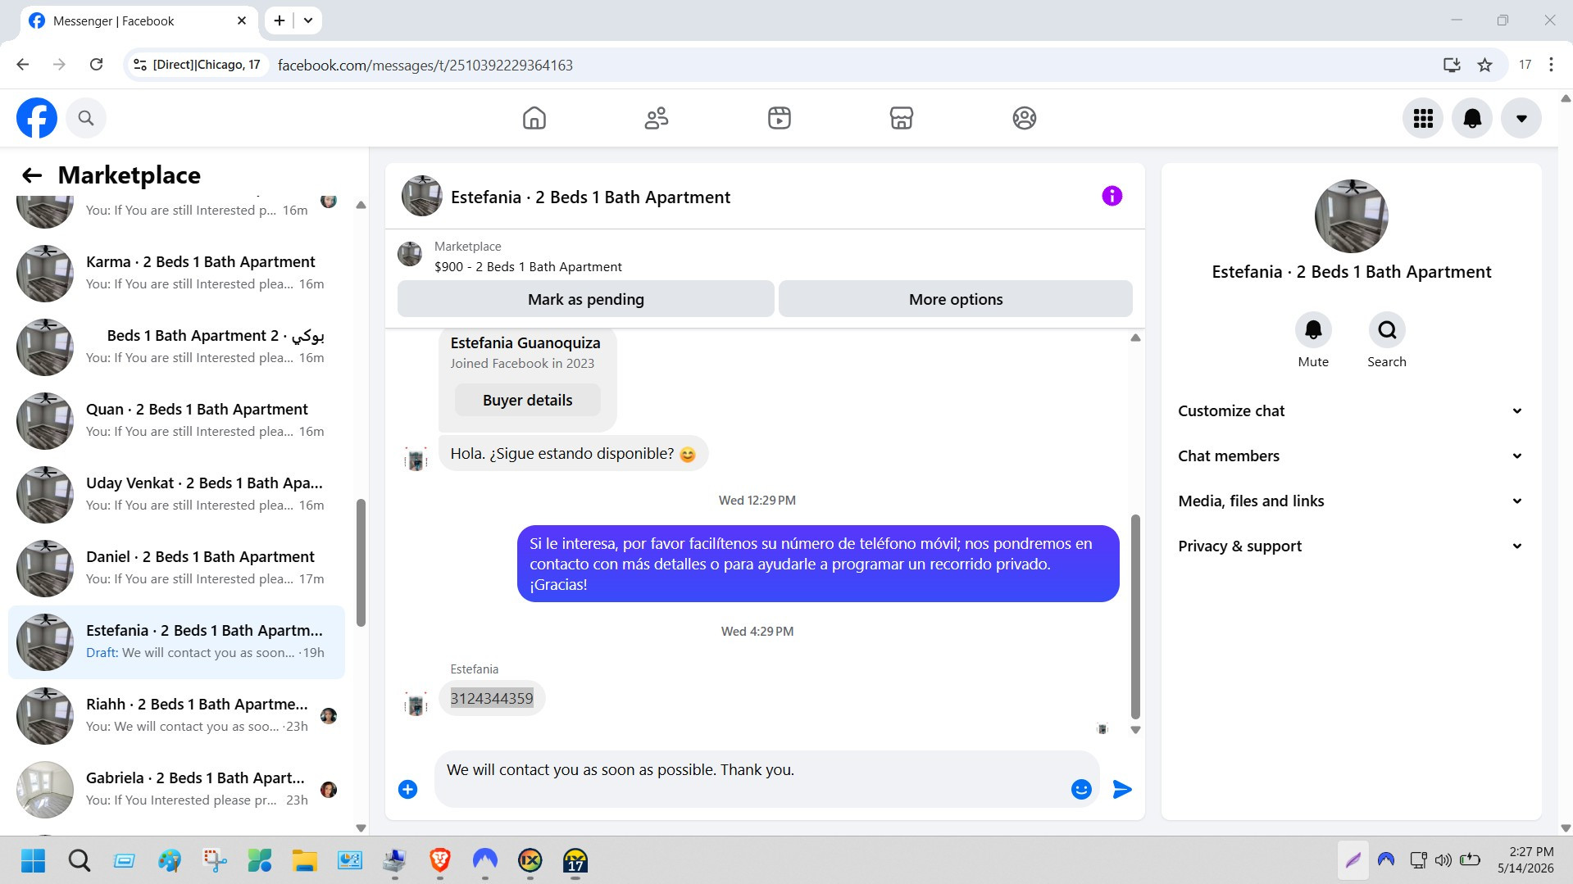The height and width of the screenshot is (884, 1573).
Task: Click the chat messages scrollbar thumb
Action: pyautogui.click(x=1135, y=616)
